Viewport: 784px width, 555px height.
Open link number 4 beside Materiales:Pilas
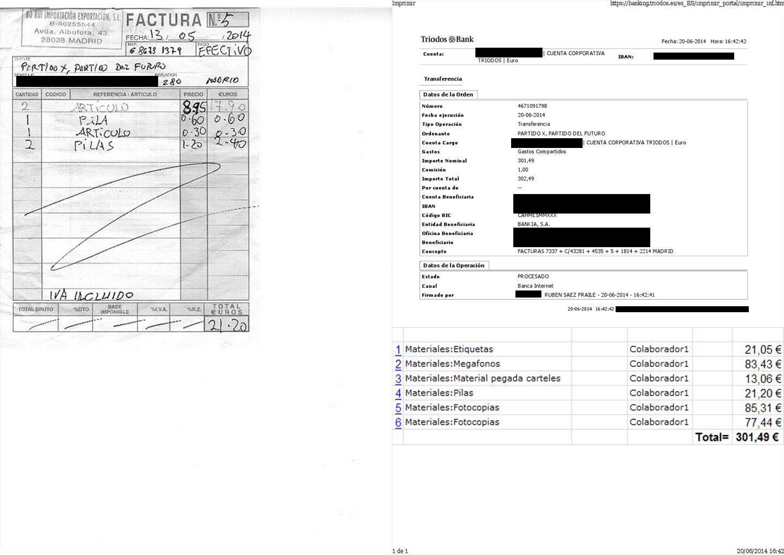(398, 393)
